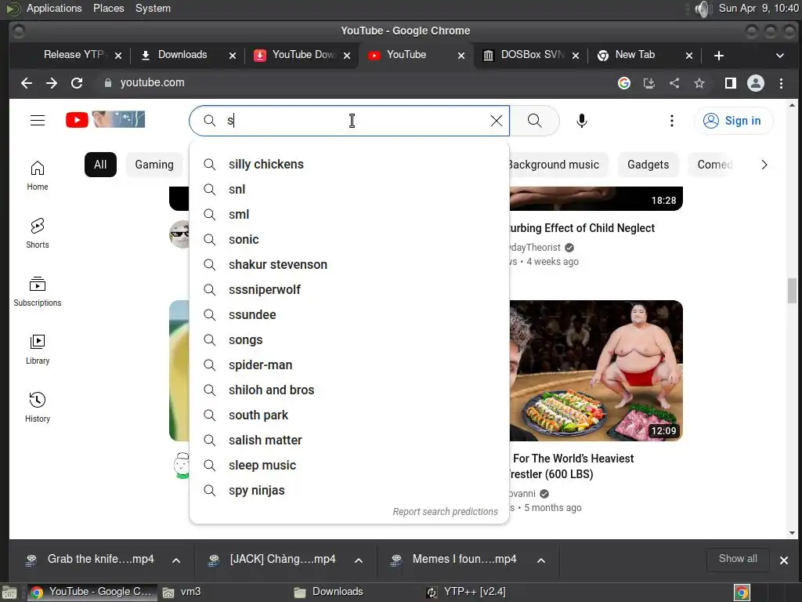
Task: Open Library from the sidebar
Action: (x=38, y=349)
